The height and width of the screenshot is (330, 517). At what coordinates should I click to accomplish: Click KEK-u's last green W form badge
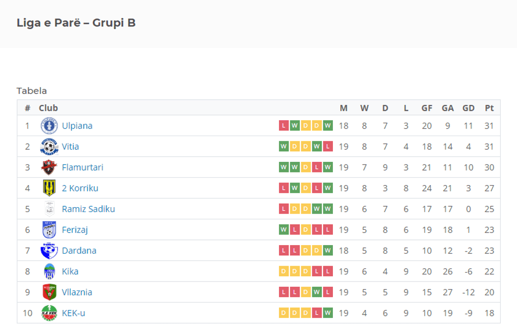click(x=328, y=313)
